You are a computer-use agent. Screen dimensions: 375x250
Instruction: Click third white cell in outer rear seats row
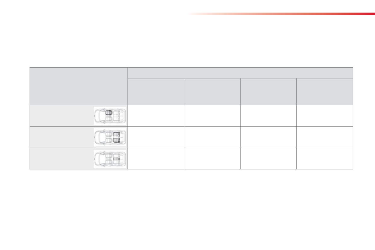click(268, 137)
